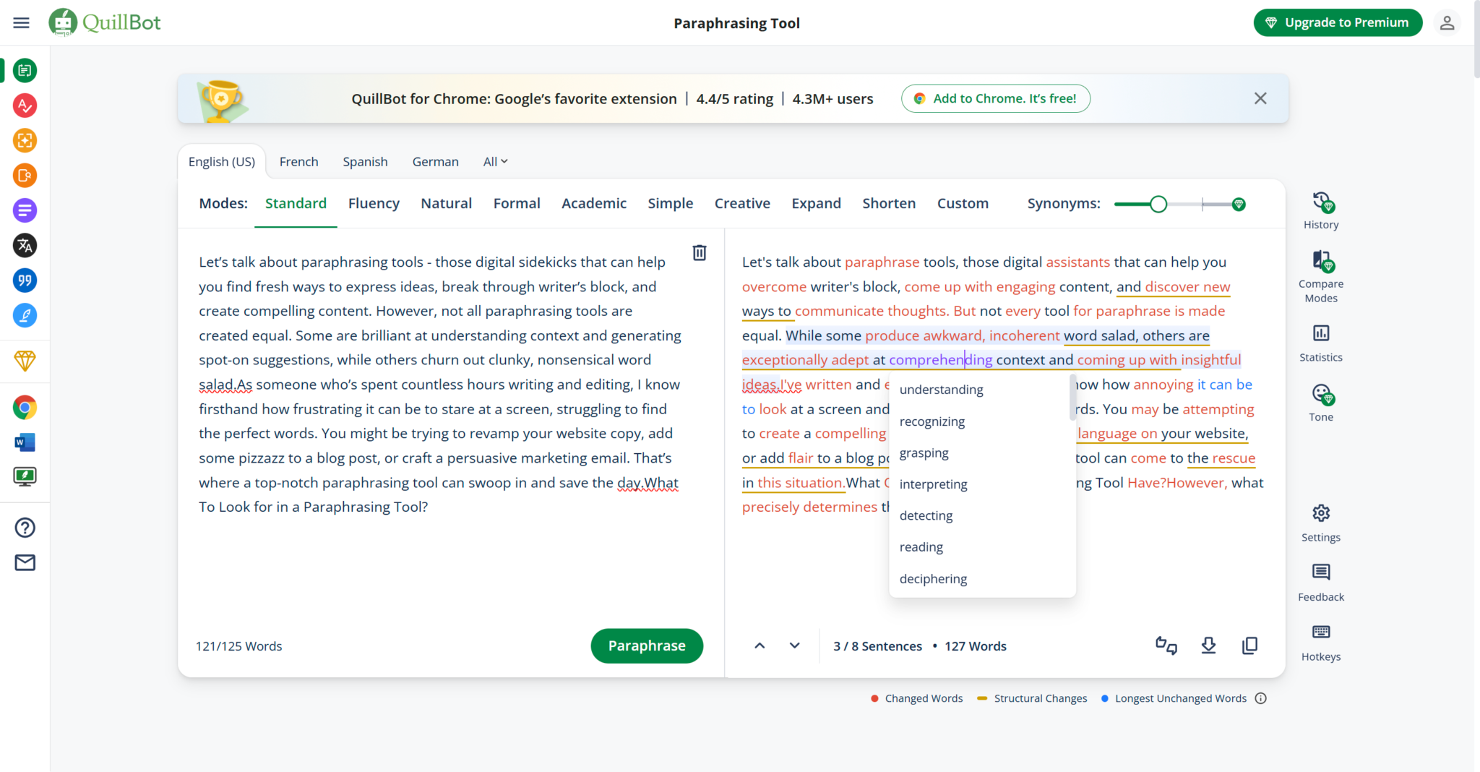Screen dimensions: 1480x772
Task: Open the macOS desktop app sidebar icon
Action: coord(25,477)
